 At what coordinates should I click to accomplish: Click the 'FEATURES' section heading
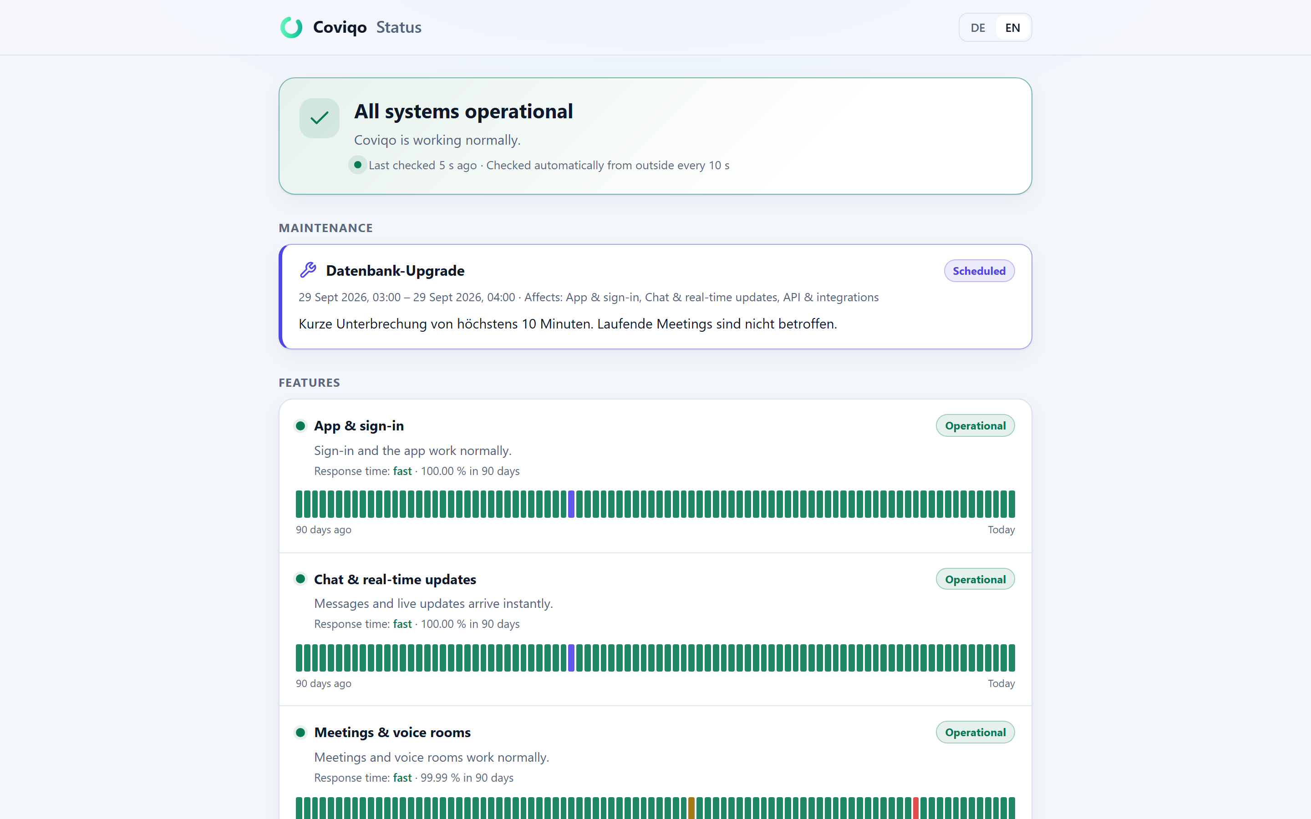click(310, 382)
